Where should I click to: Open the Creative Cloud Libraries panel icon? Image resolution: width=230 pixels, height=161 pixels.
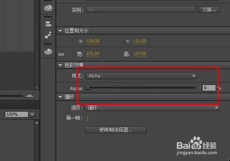(48, 8)
